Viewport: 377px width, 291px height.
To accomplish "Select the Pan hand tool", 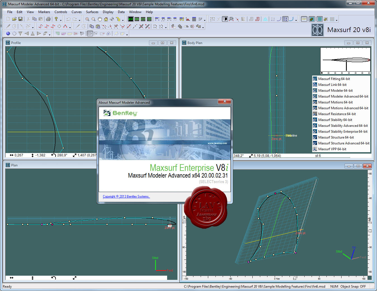I will click(100, 19).
